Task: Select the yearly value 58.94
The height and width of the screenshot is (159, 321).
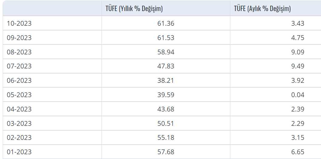Action: click(166, 52)
